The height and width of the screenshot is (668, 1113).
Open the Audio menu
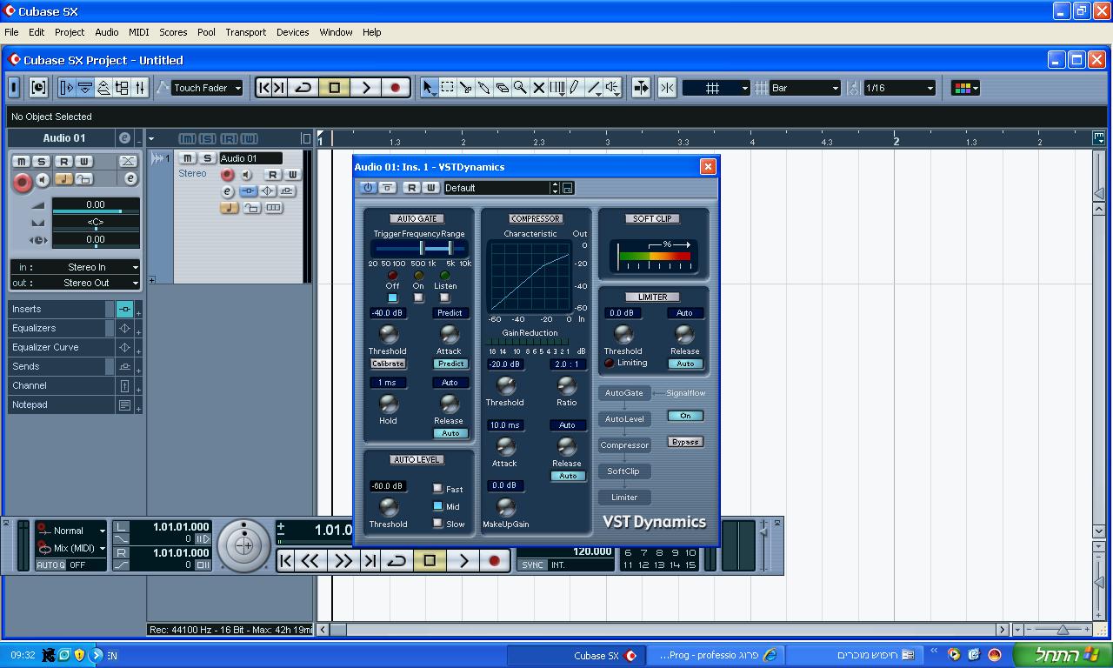[x=107, y=32]
